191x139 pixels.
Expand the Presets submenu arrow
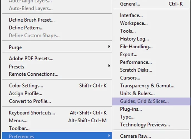(109, 66)
